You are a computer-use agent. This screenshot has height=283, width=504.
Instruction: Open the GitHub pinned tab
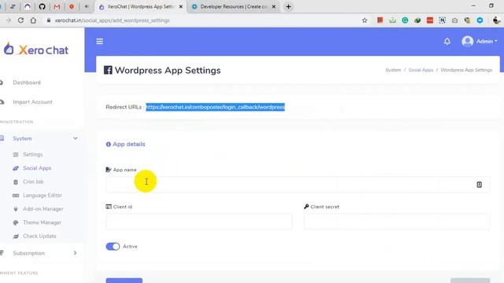click(42, 6)
